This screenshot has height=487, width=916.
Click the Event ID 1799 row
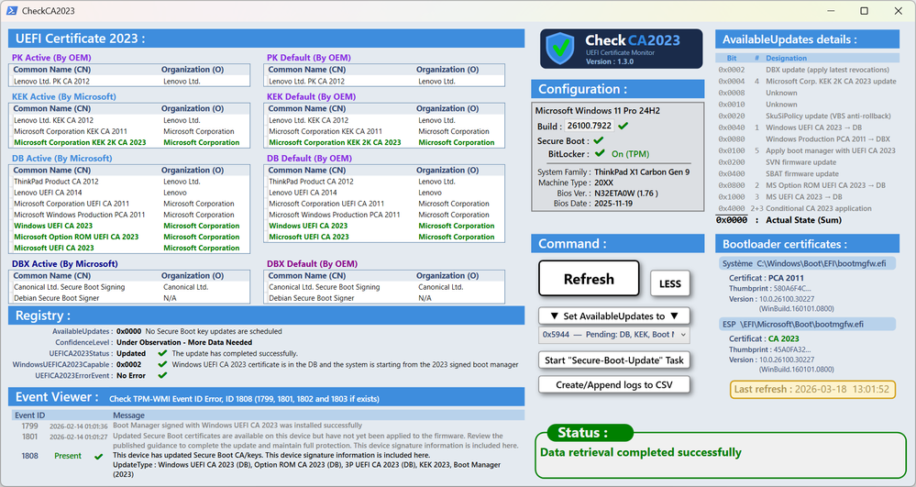click(x=268, y=426)
